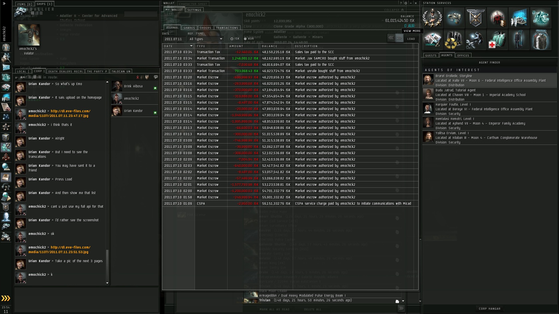Open the wallet Settings tab

coord(194,10)
